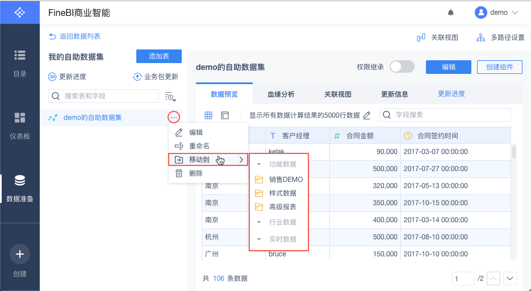Switch to the table grid view icon

click(x=208, y=115)
